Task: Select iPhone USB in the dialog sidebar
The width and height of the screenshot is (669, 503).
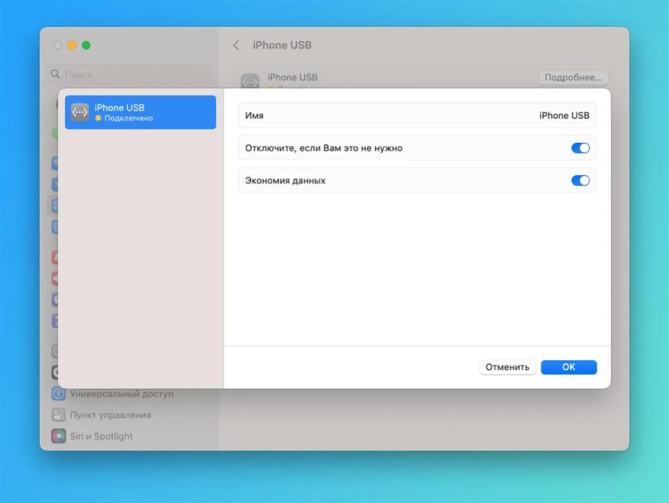Action: [x=140, y=113]
